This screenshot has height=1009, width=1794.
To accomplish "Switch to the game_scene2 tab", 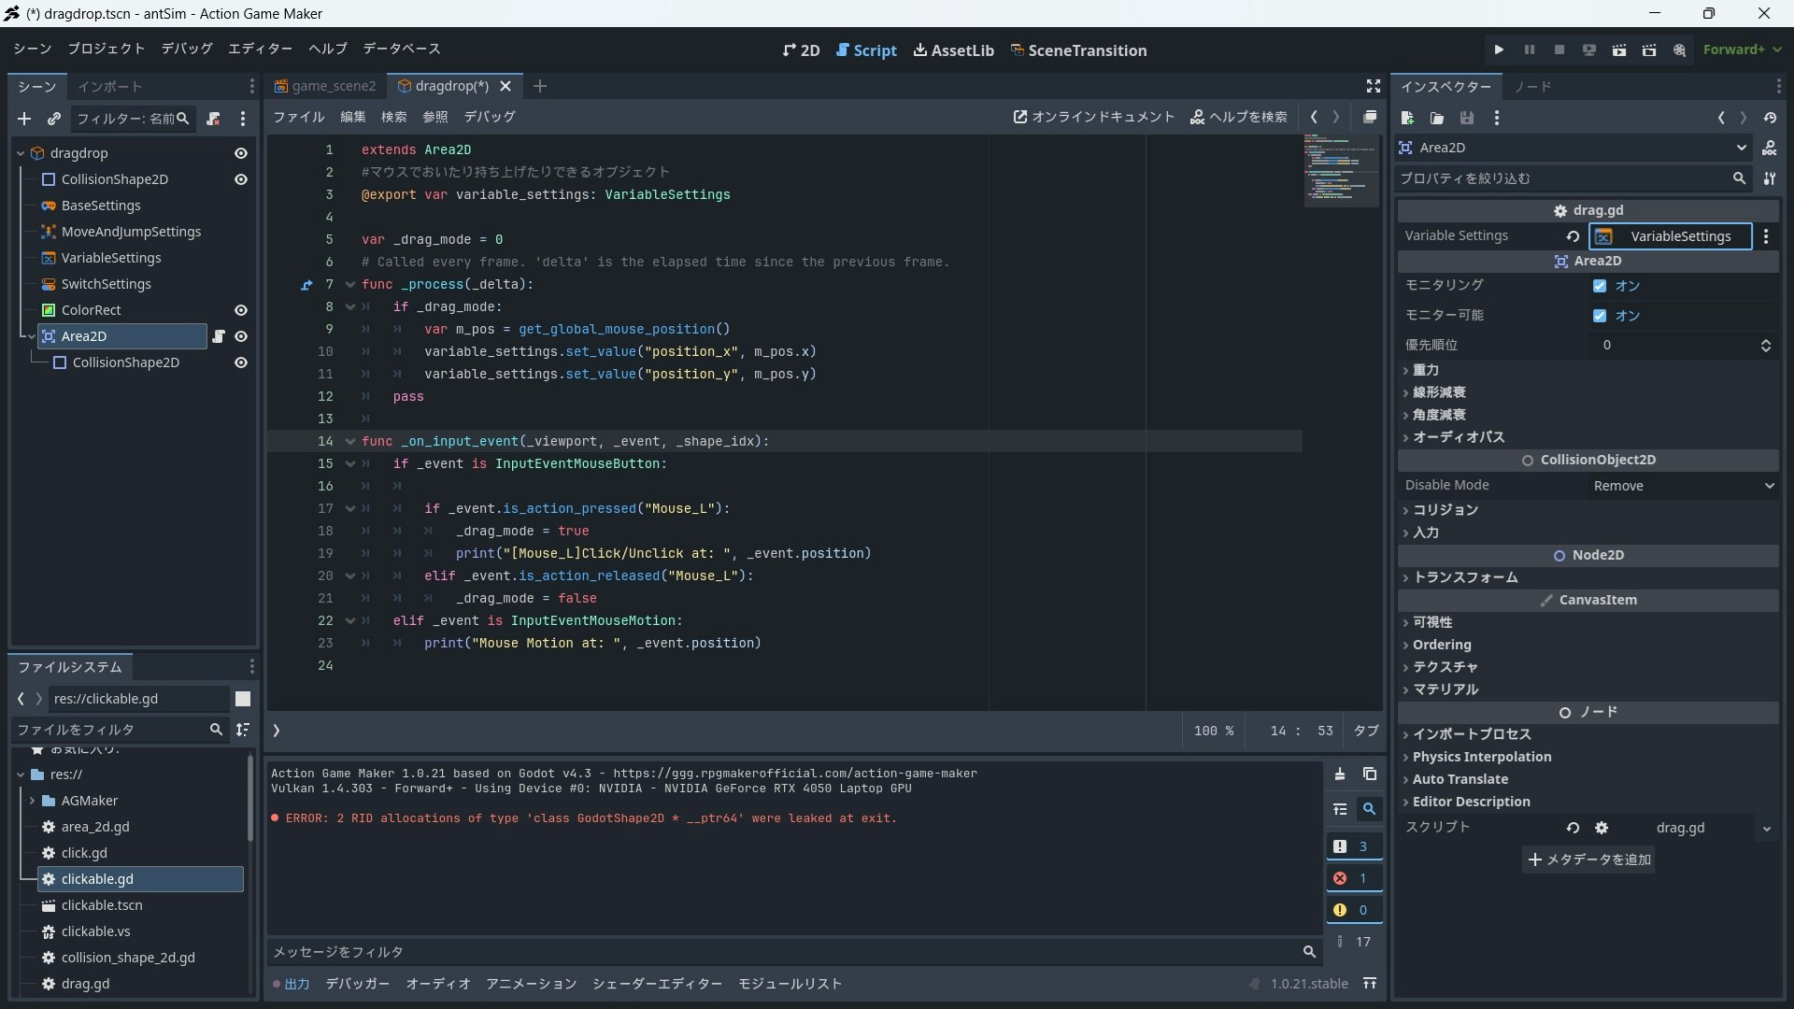I will pyautogui.click(x=325, y=86).
